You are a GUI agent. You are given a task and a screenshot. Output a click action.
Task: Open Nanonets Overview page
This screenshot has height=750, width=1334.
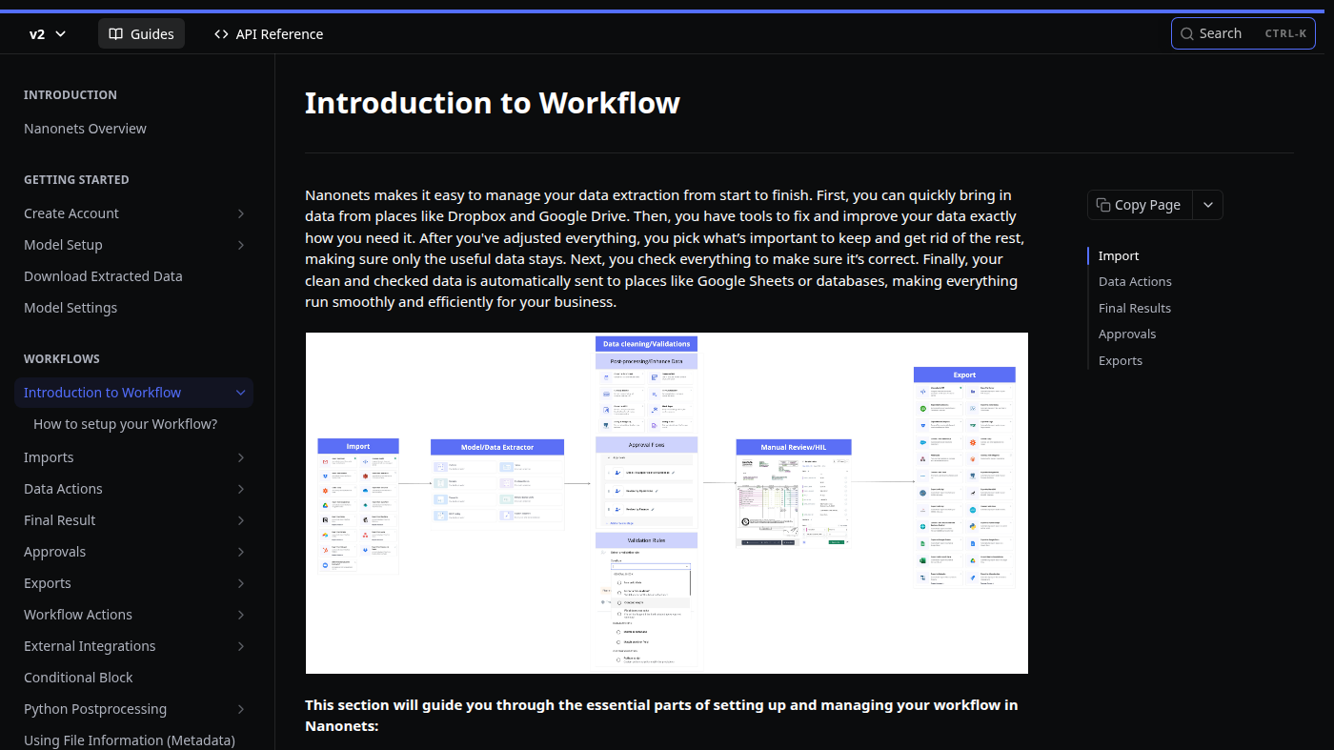coord(85,129)
